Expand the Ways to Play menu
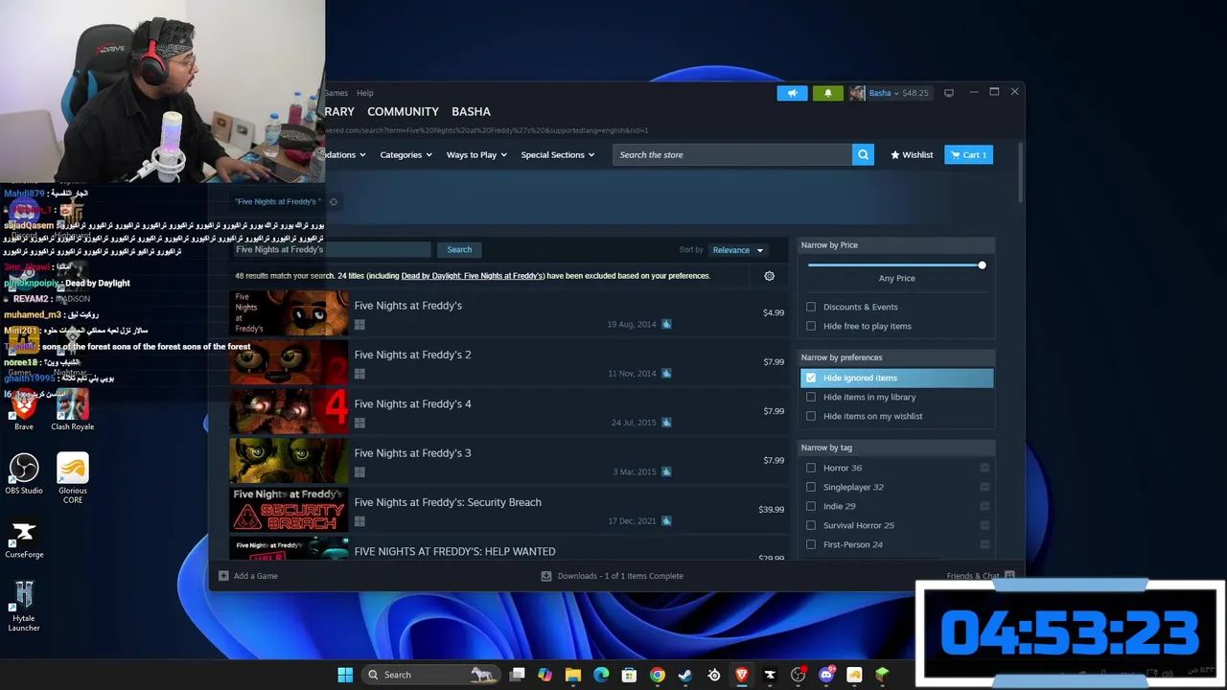The height and width of the screenshot is (690, 1227). point(476,154)
